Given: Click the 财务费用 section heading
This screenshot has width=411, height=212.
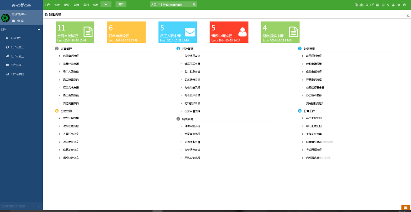Looking at the screenshot, I should click(x=309, y=48).
